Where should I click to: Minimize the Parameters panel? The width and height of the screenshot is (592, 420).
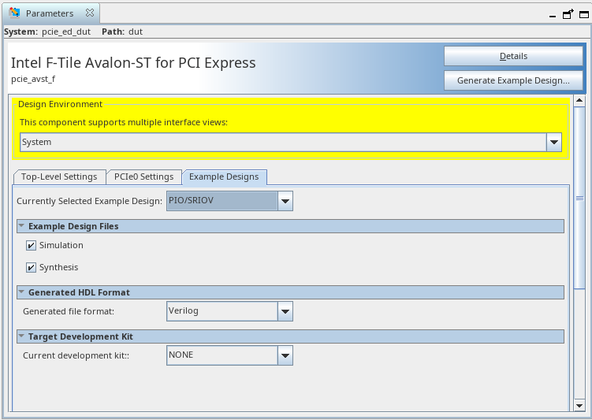pos(553,16)
